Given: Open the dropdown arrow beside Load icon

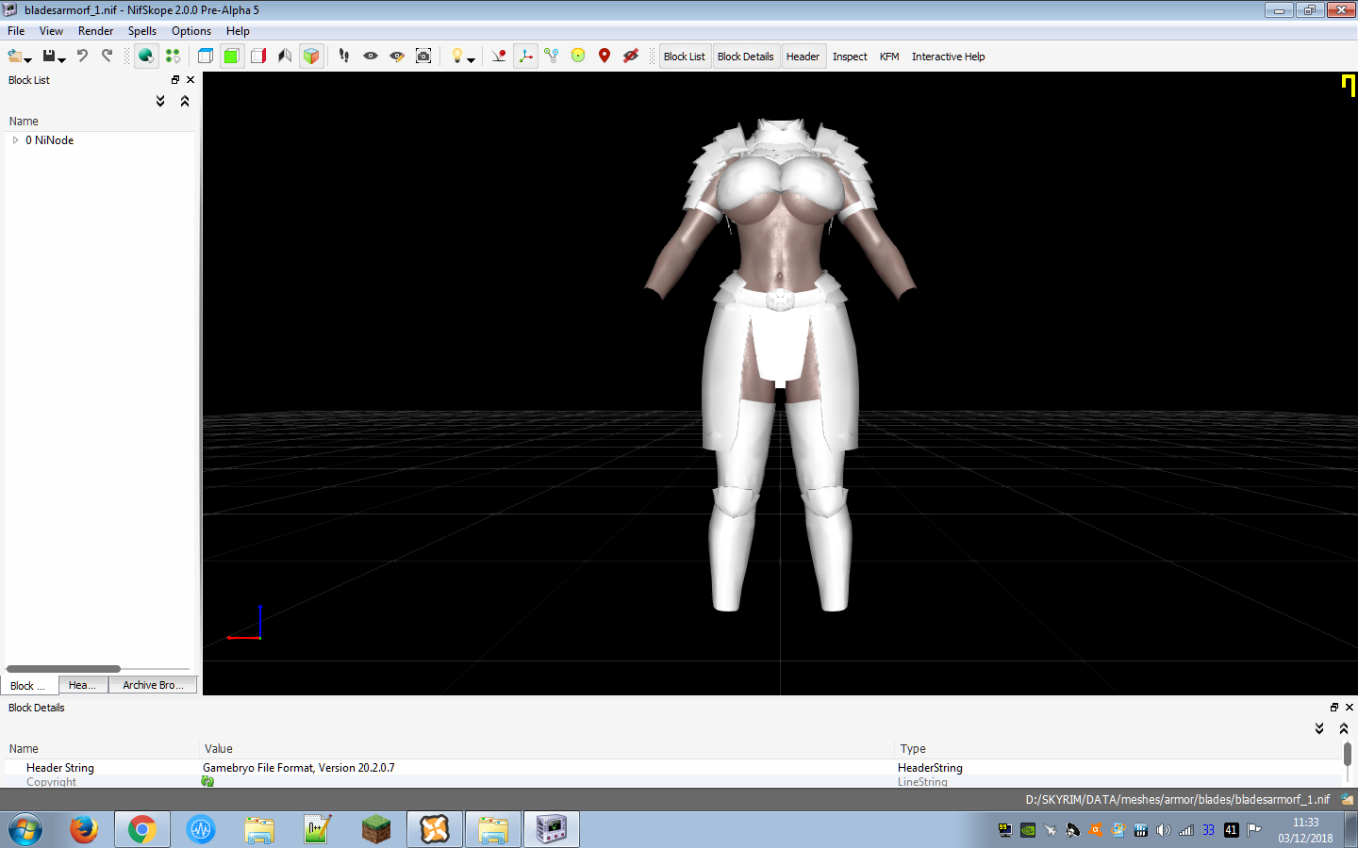Looking at the screenshot, I should (x=27, y=59).
